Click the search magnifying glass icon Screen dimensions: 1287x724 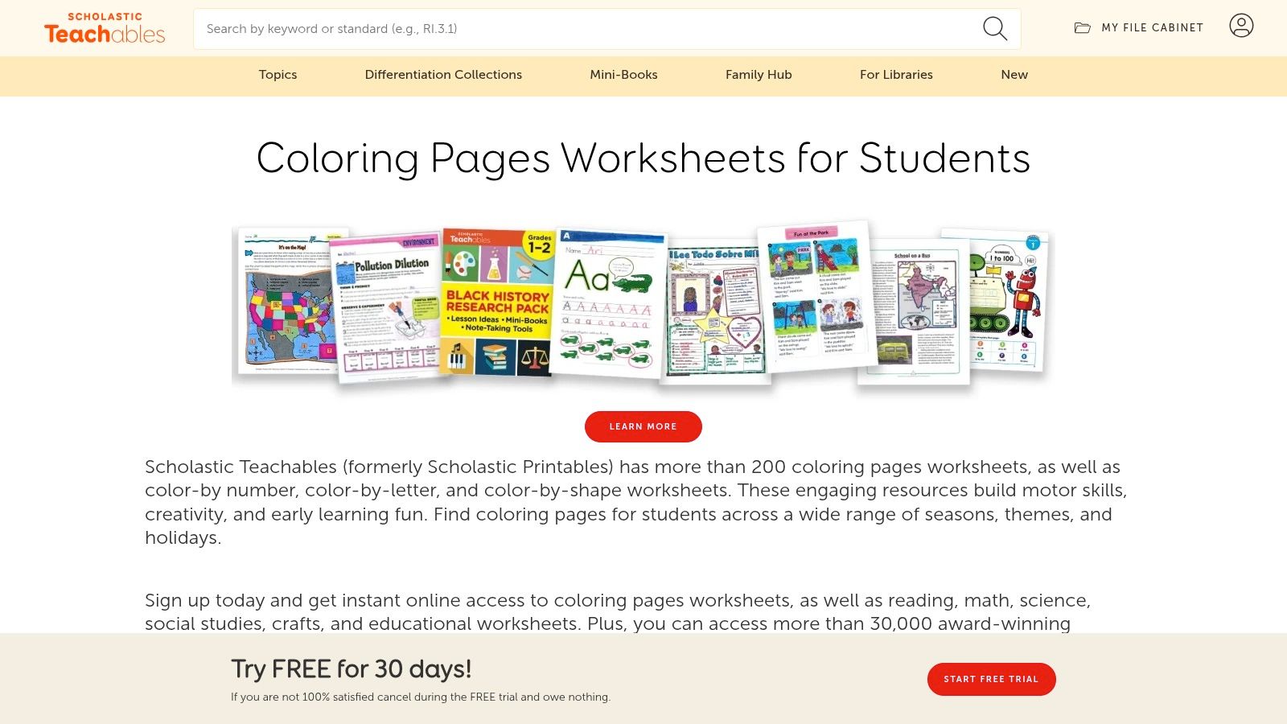995,28
